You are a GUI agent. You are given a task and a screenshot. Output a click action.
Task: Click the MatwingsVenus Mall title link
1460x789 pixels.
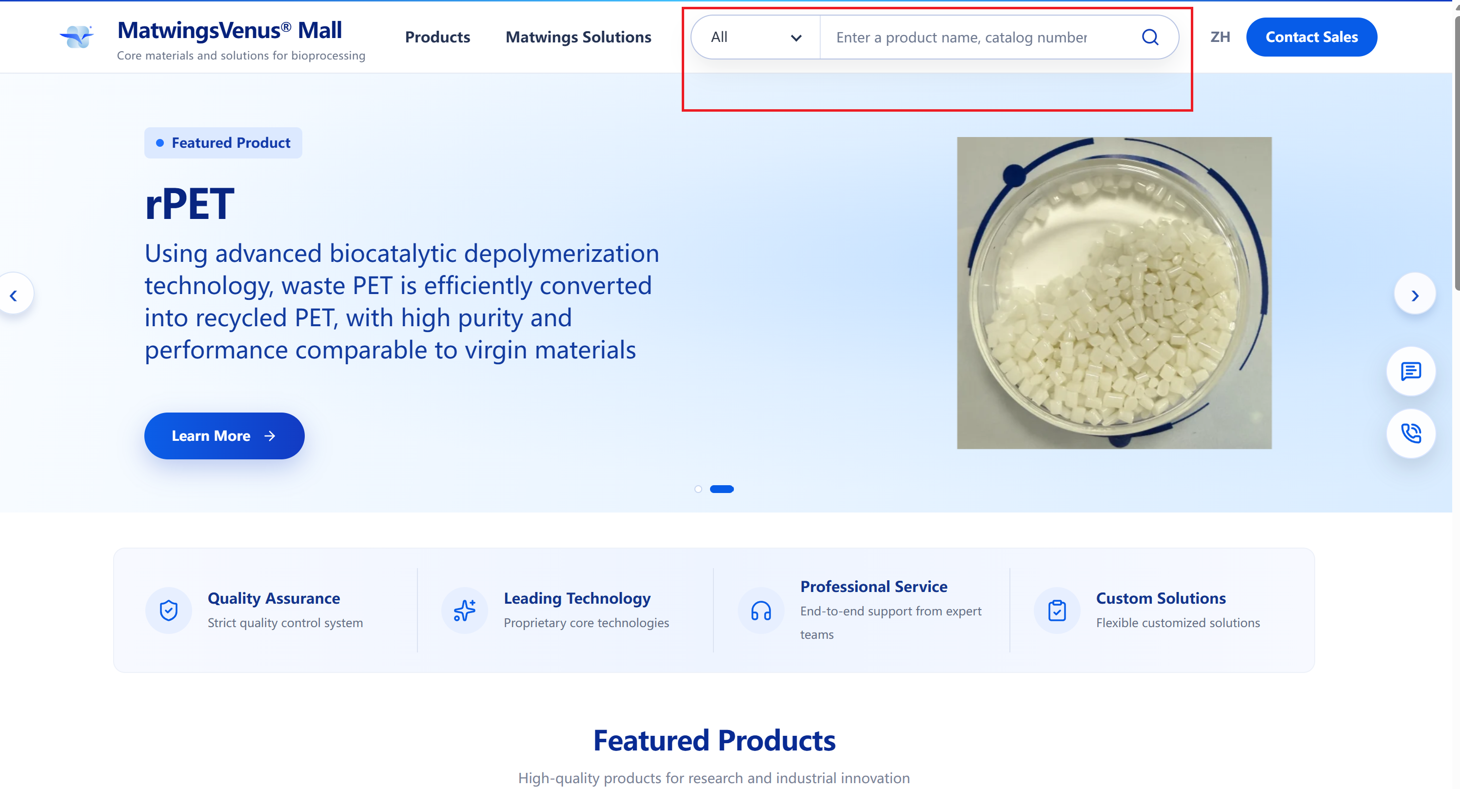tap(230, 31)
